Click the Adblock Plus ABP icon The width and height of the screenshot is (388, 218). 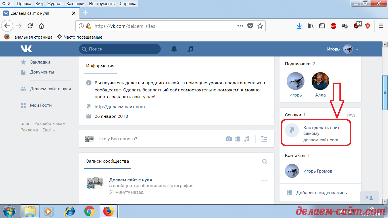point(333,26)
